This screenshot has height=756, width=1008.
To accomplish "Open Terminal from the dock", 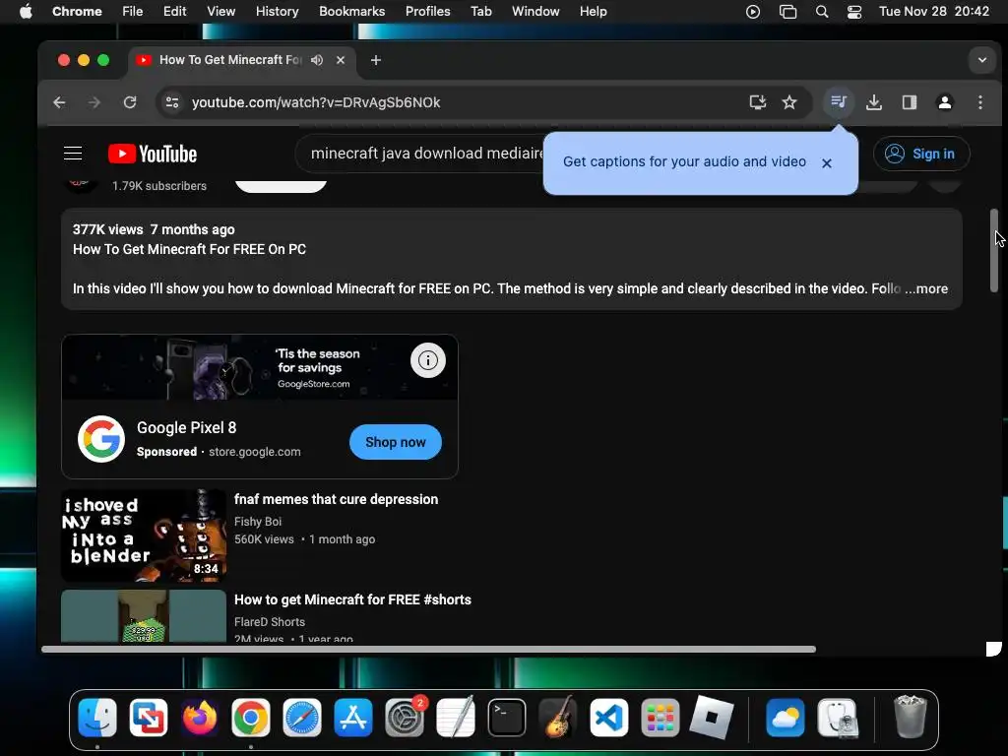I will [507, 718].
